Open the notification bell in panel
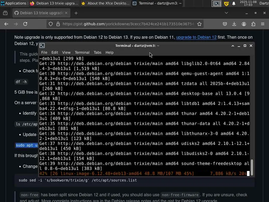The image size is (269, 202). [x=234, y=3]
